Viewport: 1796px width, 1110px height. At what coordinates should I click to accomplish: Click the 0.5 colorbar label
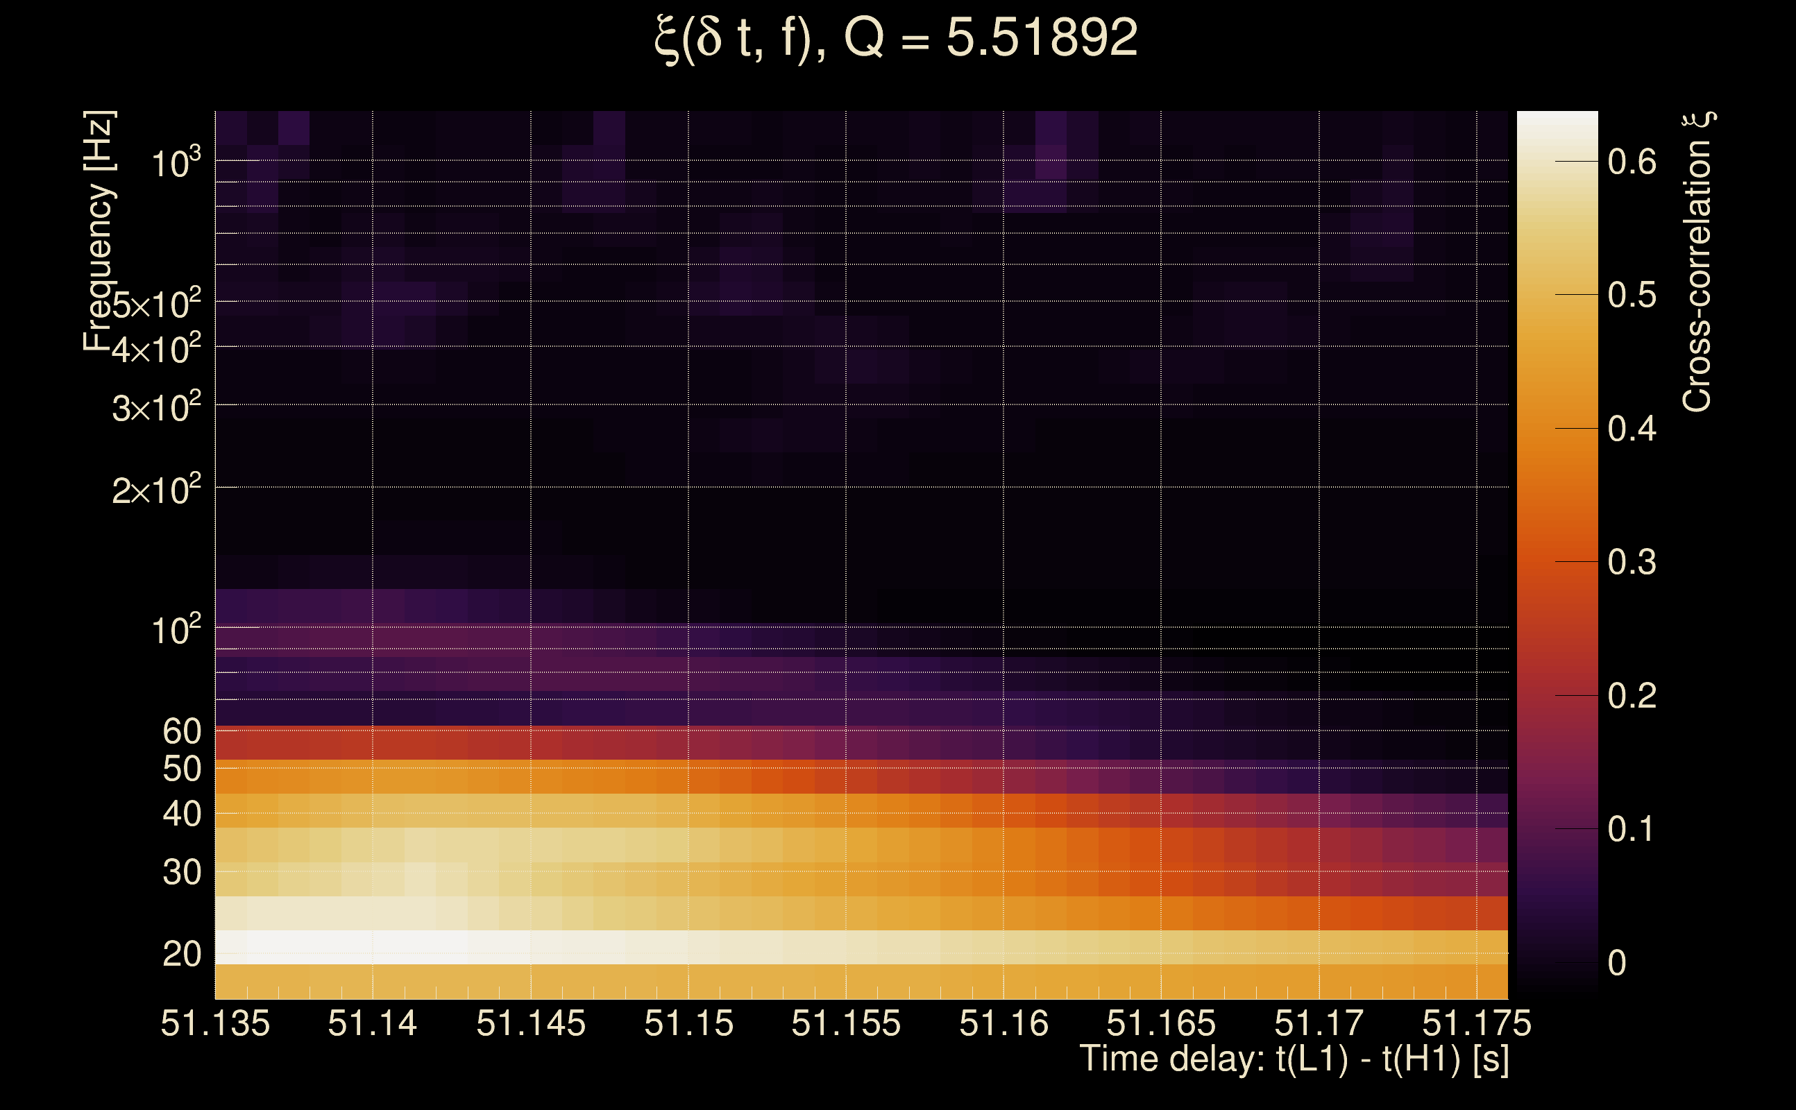point(1632,295)
